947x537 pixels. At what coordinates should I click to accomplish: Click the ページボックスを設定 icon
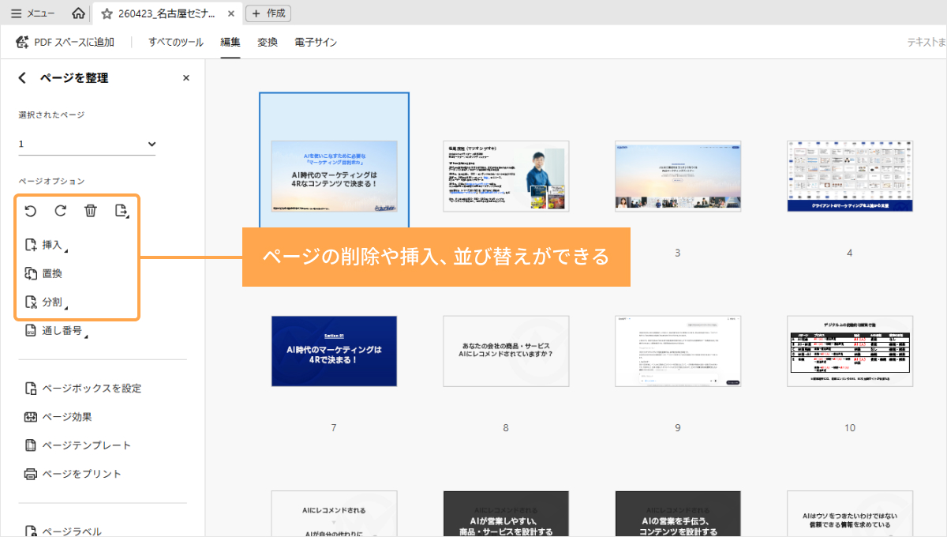pos(31,388)
